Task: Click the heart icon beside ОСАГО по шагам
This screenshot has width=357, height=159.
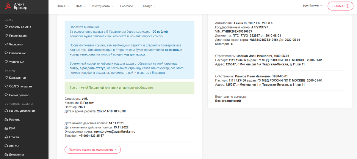Action: [x=6, y=87]
